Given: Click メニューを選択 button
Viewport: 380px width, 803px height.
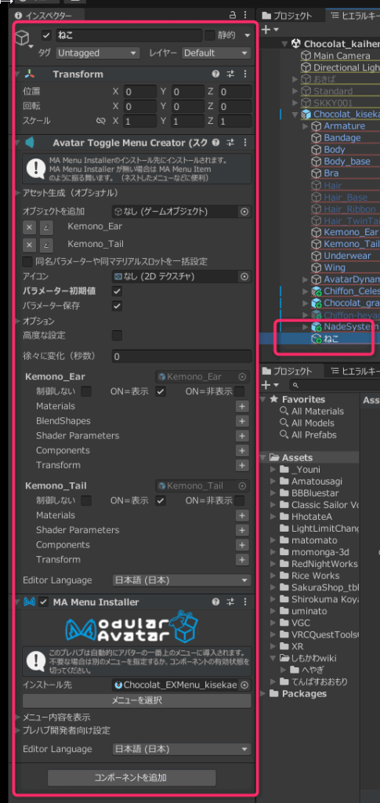Looking at the screenshot, I should [x=136, y=700].
